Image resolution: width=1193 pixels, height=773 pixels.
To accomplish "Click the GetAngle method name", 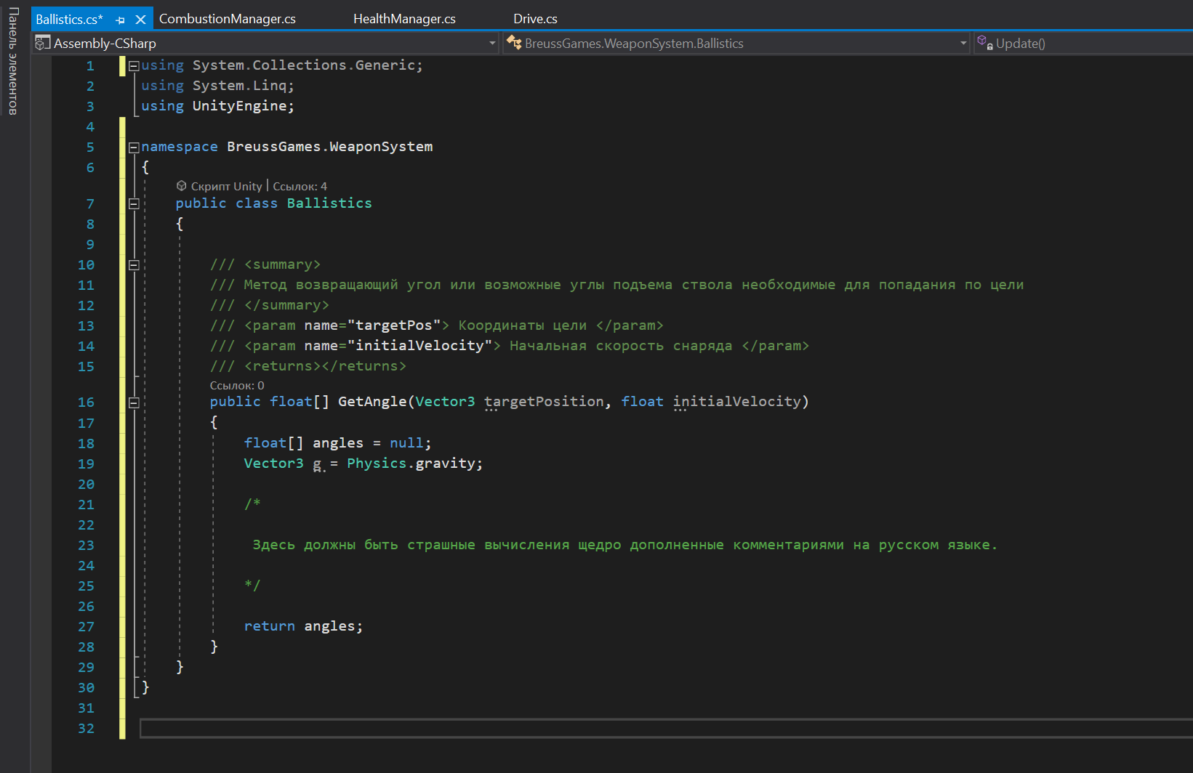I will (372, 402).
